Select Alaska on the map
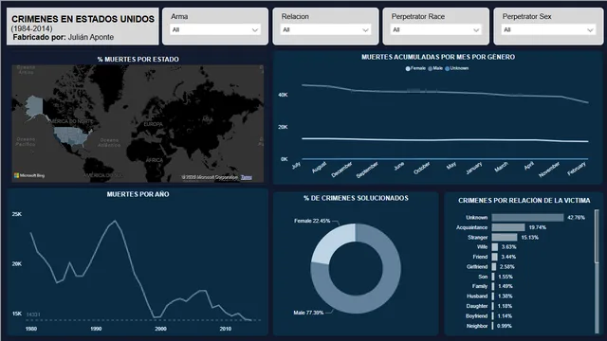This screenshot has width=607, height=341. 34,106
